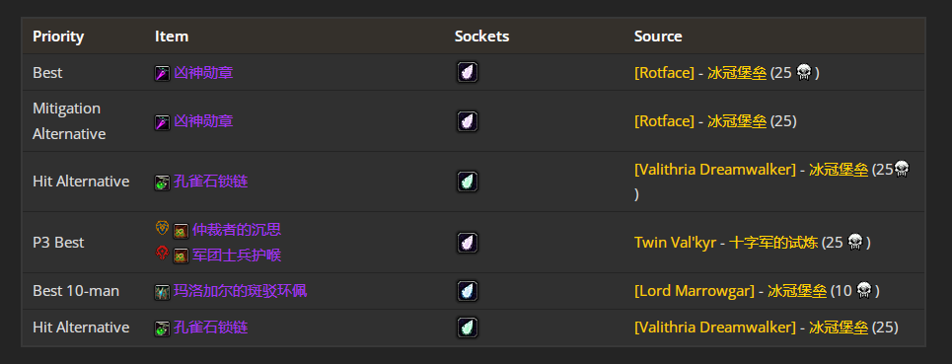The height and width of the screenshot is (364, 952).
Task: Click the gem socket icon in Best 10-man row
Action: coord(468,291)
